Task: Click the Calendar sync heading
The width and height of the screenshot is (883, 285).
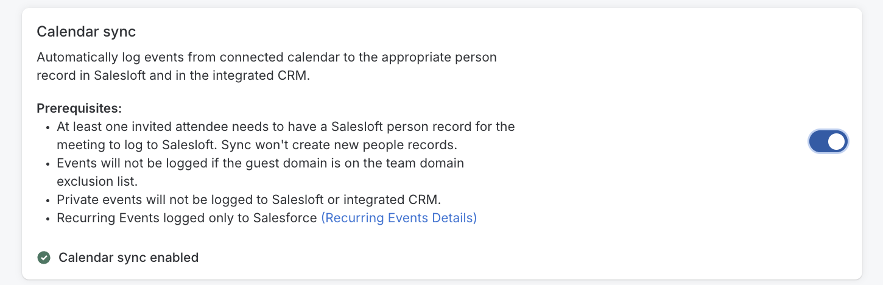Action: click(86, 32)
